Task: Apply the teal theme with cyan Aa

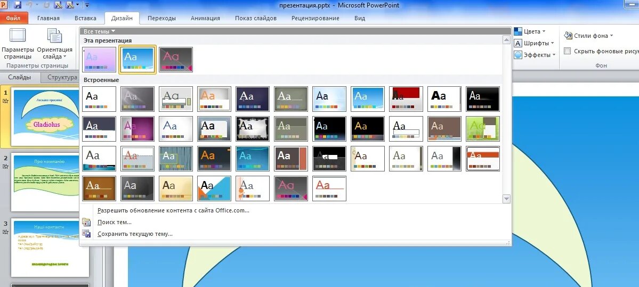Action: coord(253,159)
